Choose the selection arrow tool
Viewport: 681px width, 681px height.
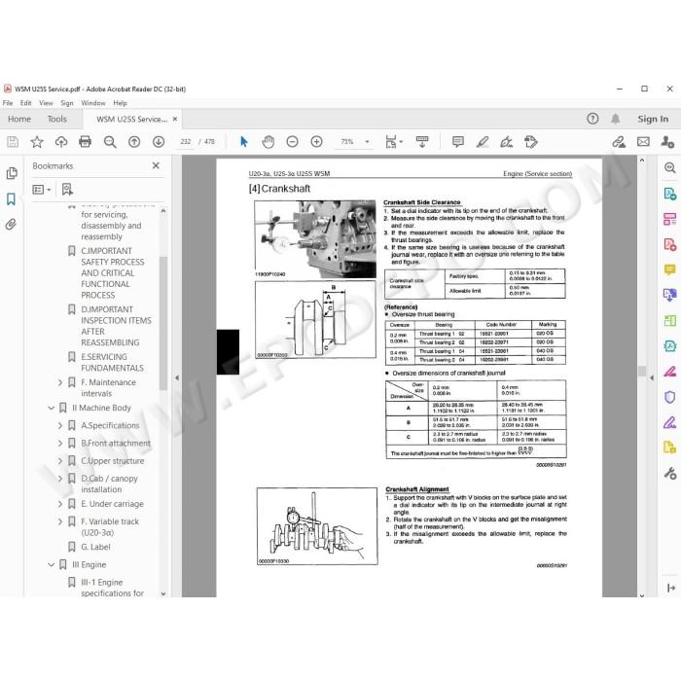tap(244, 142)
